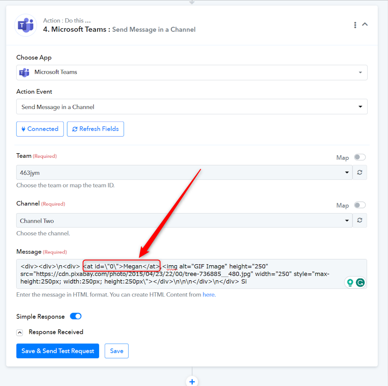Open the three-dot action options menu

coord(355,25)
